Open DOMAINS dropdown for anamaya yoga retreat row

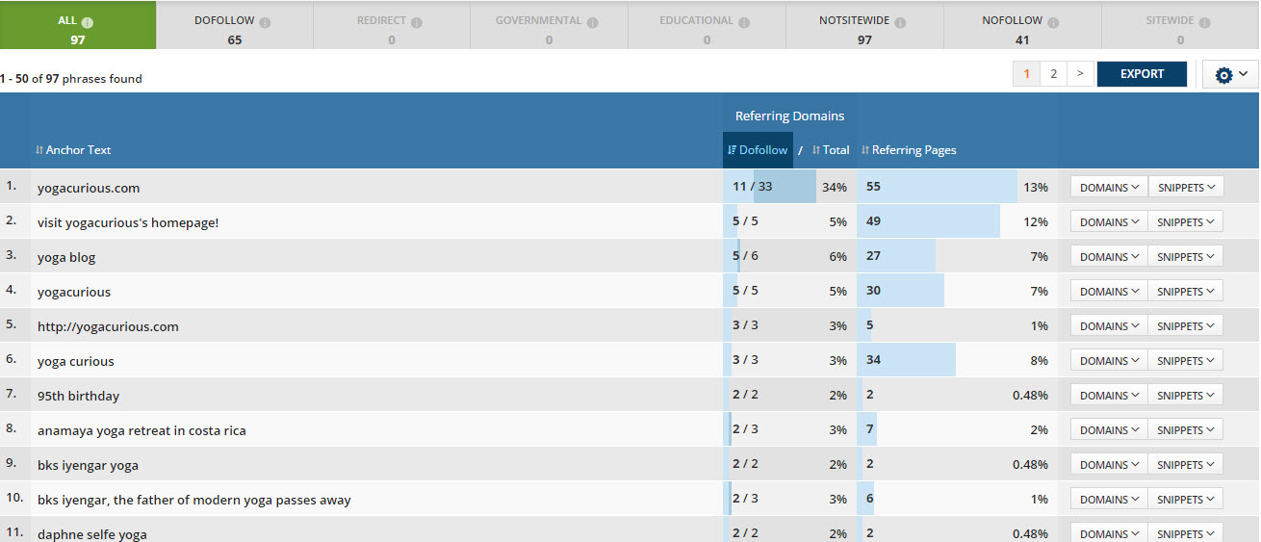click(x=1109, y=429)
